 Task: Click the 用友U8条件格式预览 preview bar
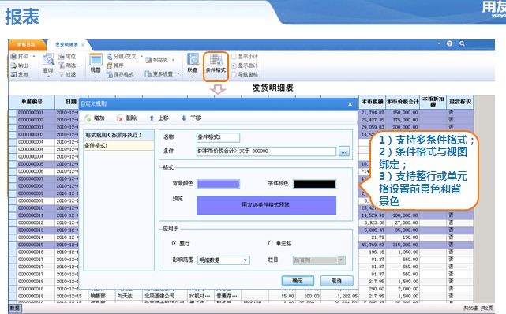pos(266,205)
